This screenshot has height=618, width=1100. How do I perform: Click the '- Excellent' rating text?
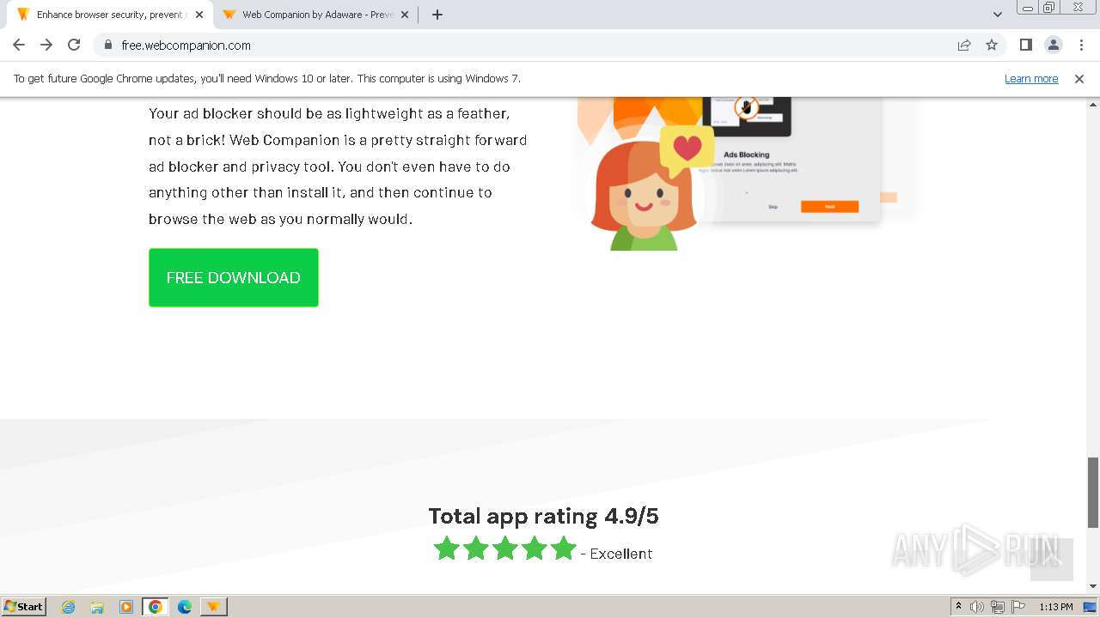point(616,554)
